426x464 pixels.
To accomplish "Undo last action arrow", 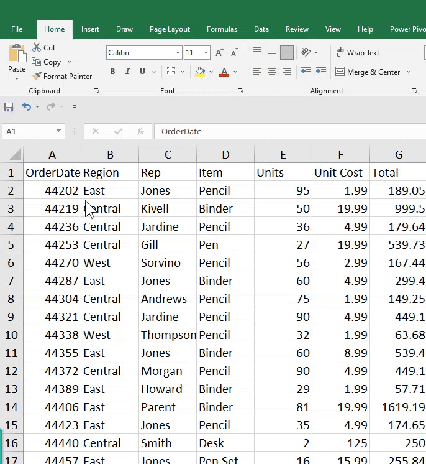I will (x=27, y=106).
